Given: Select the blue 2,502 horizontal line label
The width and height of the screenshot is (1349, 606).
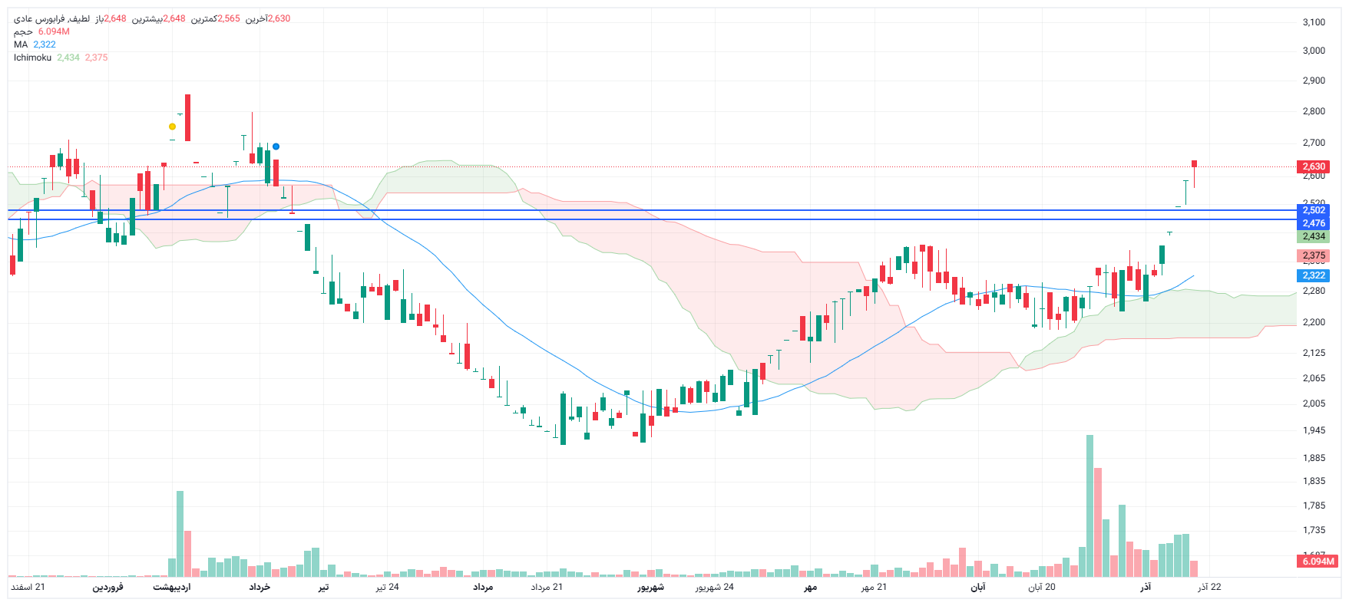Looking at the screenshot, I should pos(1313,210).
